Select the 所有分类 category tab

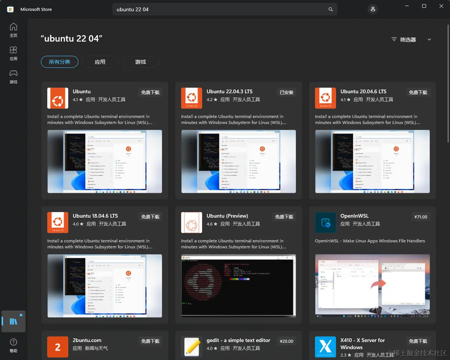pos(60,62)
